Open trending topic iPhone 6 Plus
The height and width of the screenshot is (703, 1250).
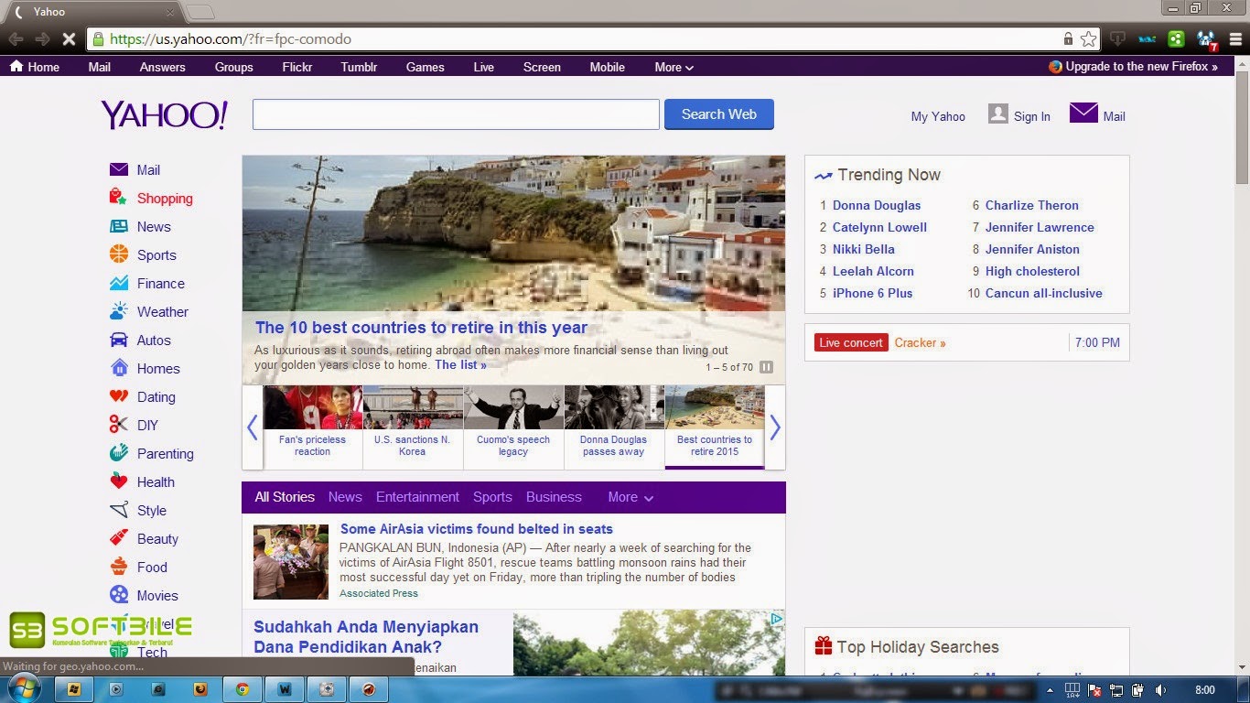point(872,293)
